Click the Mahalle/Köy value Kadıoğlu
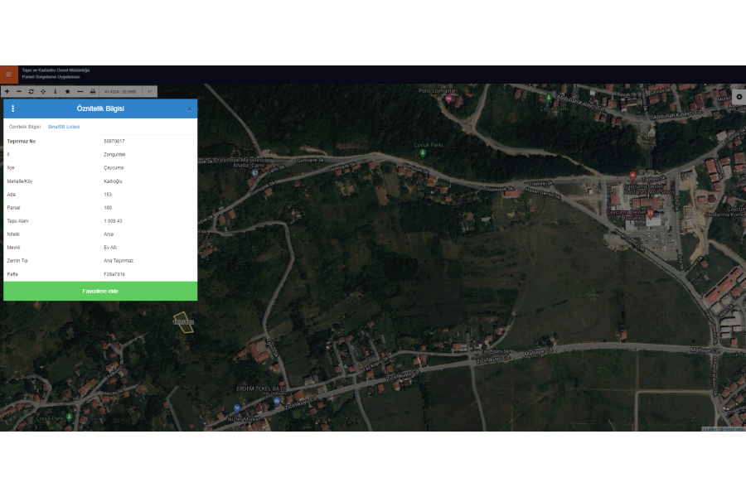Screen dimensions: 746x497 (114, 181)
